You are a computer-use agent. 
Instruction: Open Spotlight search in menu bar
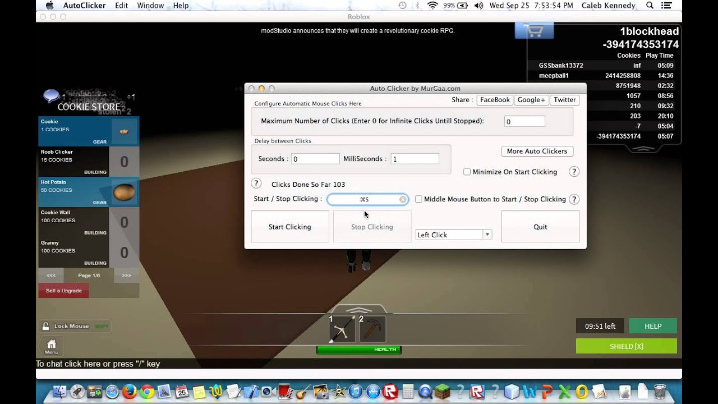pos(650,6)
